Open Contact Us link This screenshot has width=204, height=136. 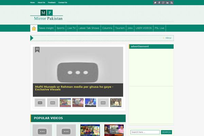point(63,2)
